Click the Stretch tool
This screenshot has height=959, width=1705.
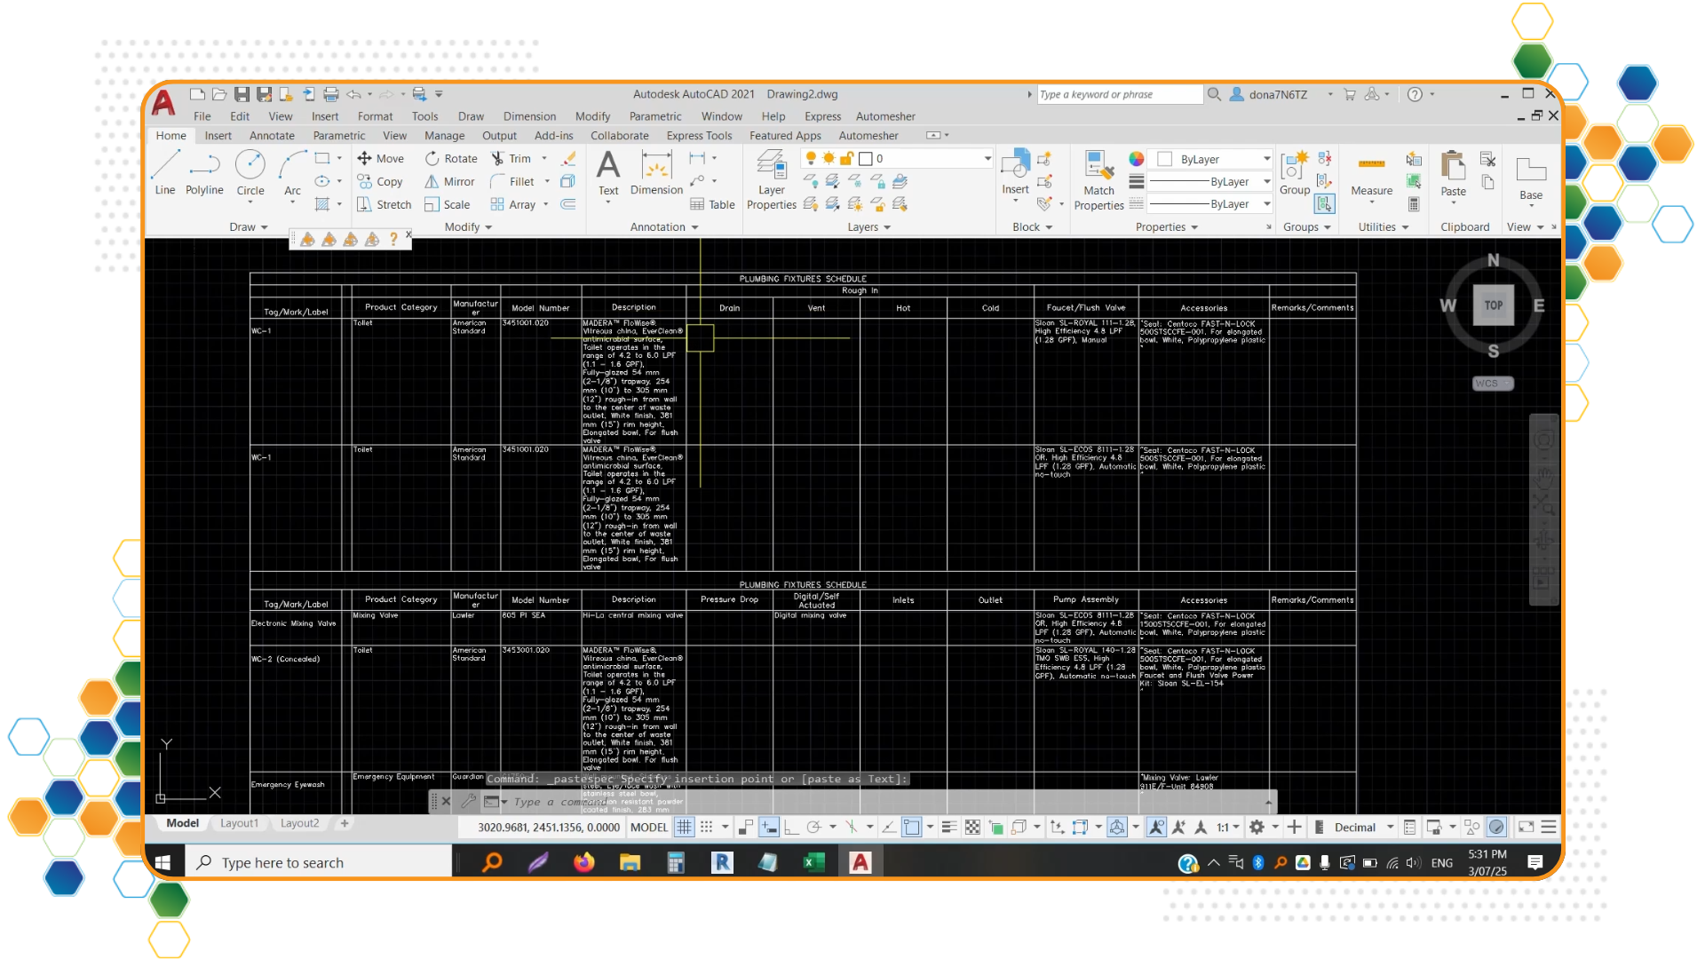385,204
